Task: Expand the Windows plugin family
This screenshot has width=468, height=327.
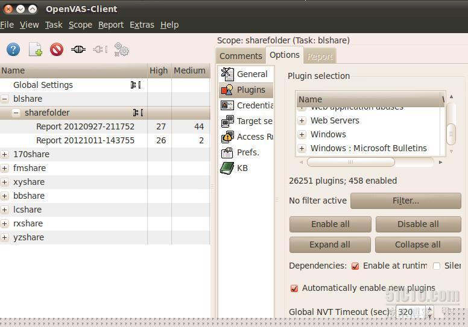Action: 302,134
